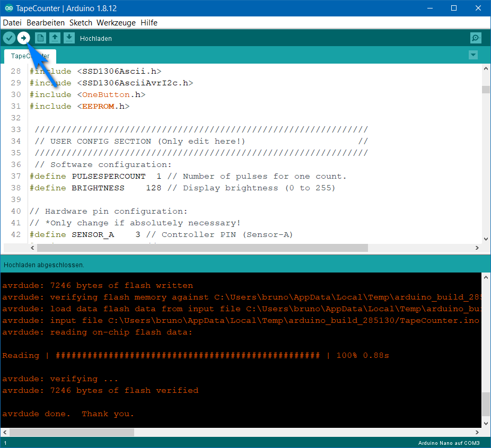Click the console vertical scrollbar thumb

pyautogui.click(x=486, y=405)
